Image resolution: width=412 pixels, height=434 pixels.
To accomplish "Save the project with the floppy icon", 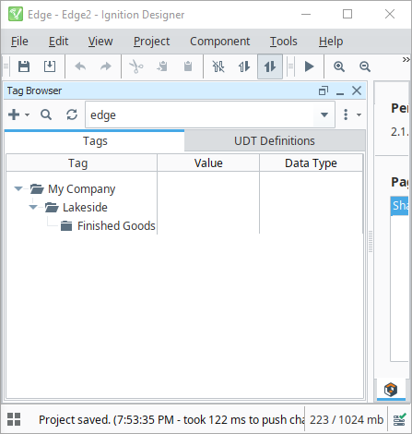I will coord(24,66).
